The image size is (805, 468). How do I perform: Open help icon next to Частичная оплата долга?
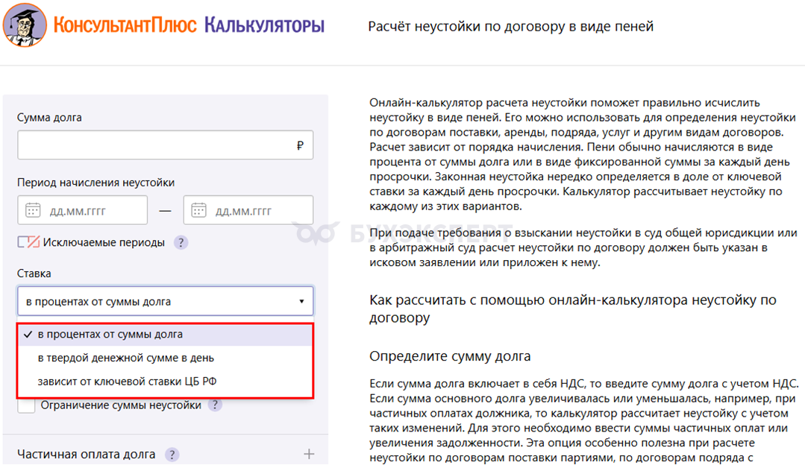[172, 455]
